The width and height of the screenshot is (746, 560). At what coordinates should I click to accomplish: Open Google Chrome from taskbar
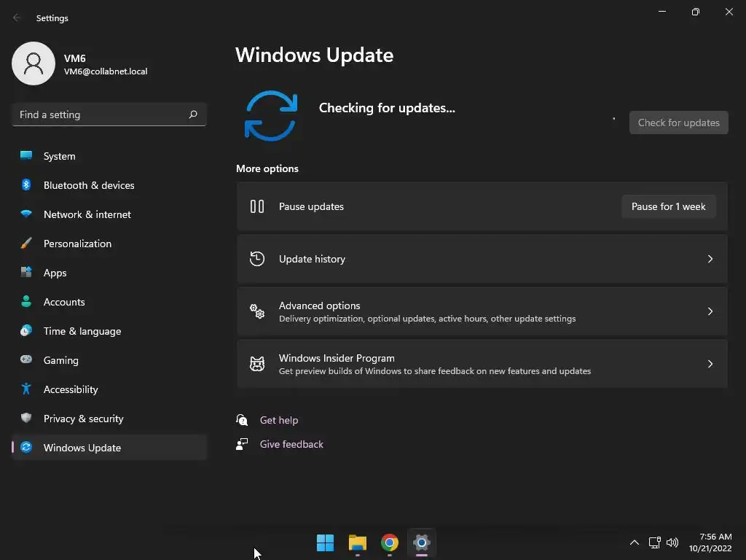389,542
